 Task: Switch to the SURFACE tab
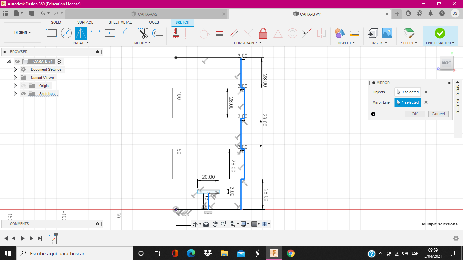[85, 22]
